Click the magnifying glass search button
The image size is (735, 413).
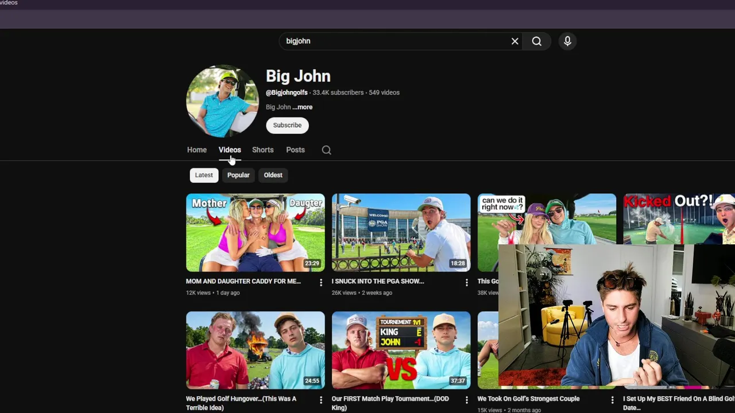(536, 41)
